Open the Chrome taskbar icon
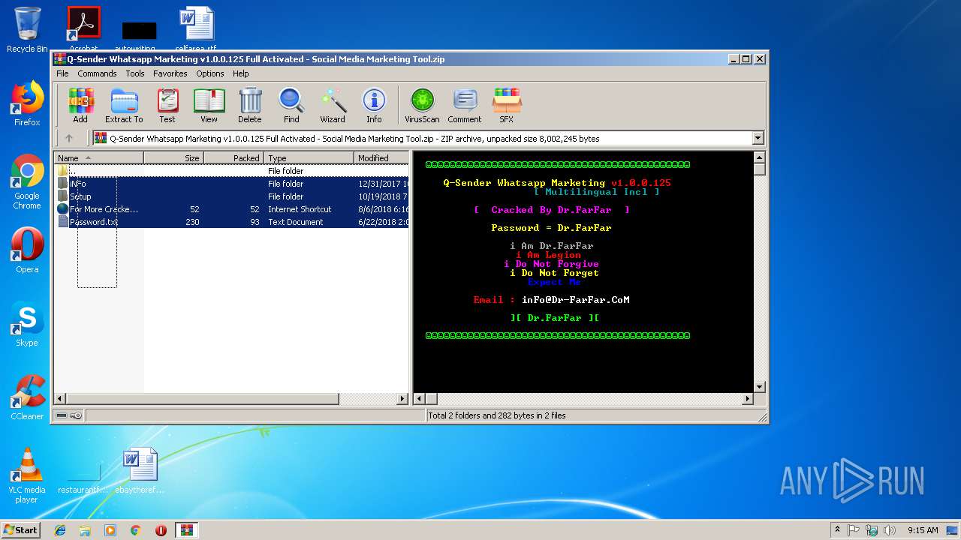The image size is (961, 540). [x=135, y=530]
